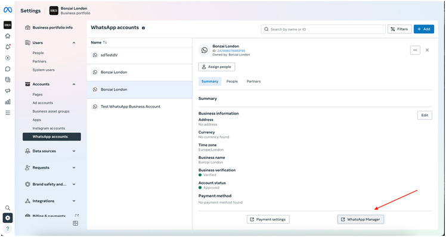446x237 pixels.
Task: Click the Payment settings button
Action: (268, 219)
